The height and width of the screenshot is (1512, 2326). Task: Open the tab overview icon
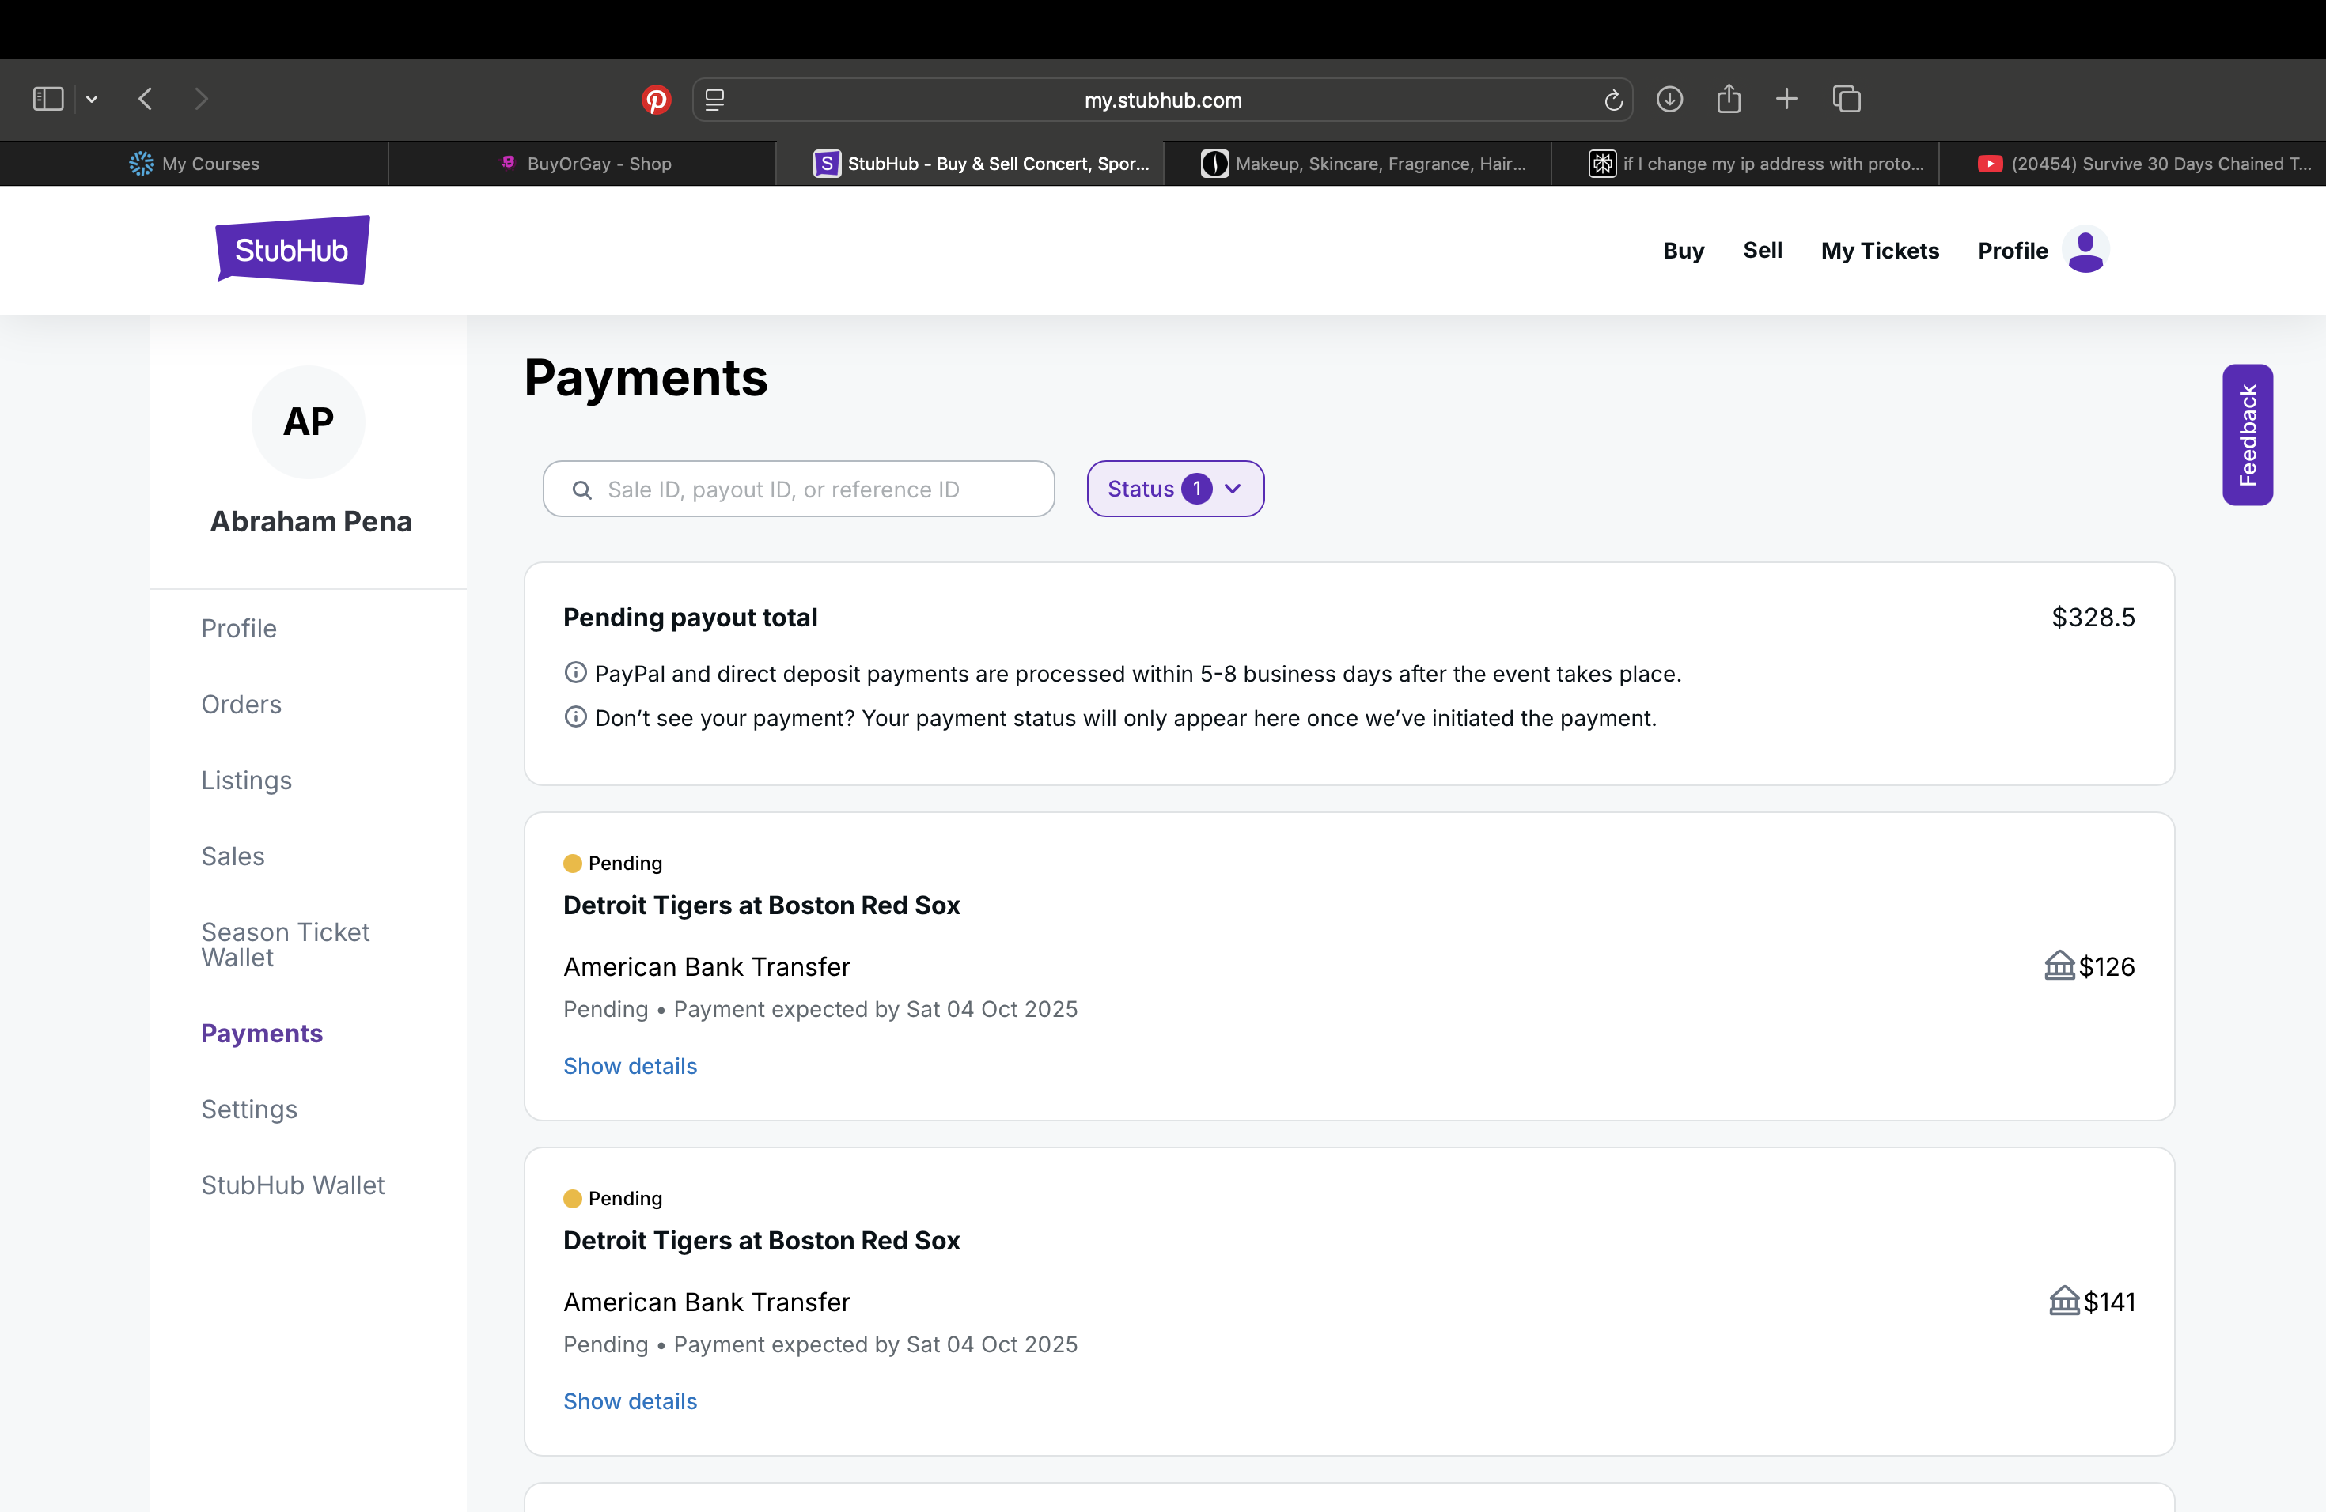click(1846, 100)
